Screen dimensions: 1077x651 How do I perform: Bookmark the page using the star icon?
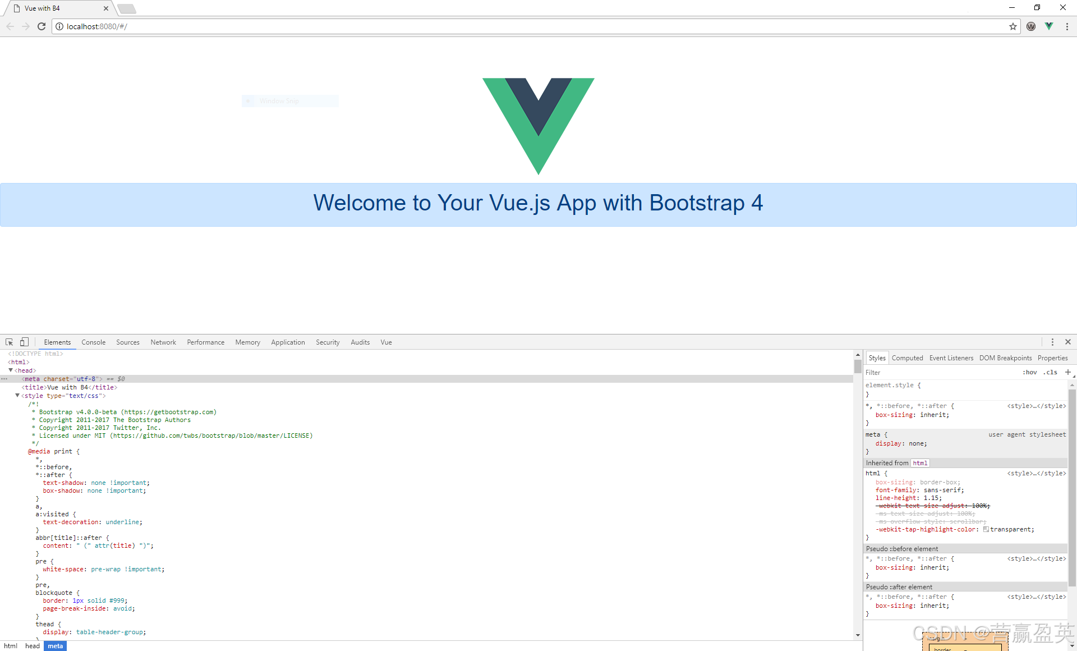tap(1012, 26)
